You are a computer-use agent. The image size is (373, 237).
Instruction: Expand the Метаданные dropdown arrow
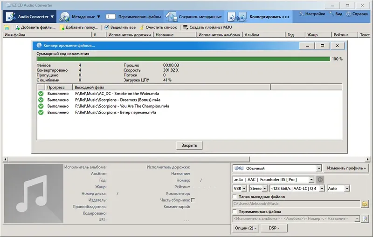pos(98,17)
